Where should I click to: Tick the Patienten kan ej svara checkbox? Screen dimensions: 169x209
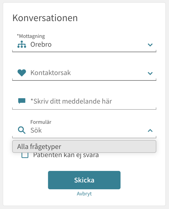(25, 155)
